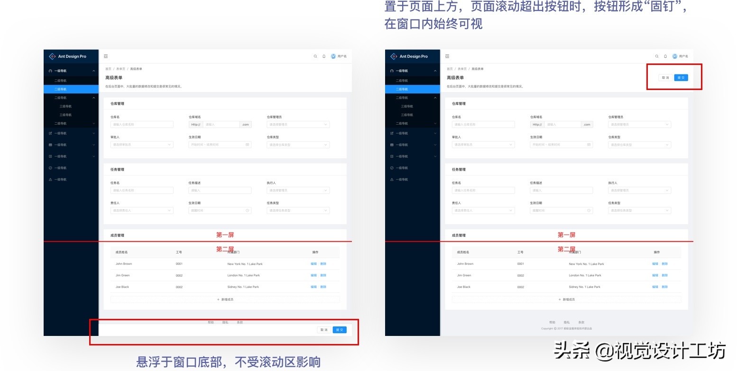Open the 审批人 dropdown in right mockup

tap(483, 145)
